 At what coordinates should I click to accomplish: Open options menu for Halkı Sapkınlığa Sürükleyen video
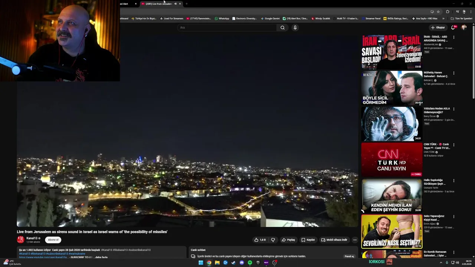(x=453, y=181)
